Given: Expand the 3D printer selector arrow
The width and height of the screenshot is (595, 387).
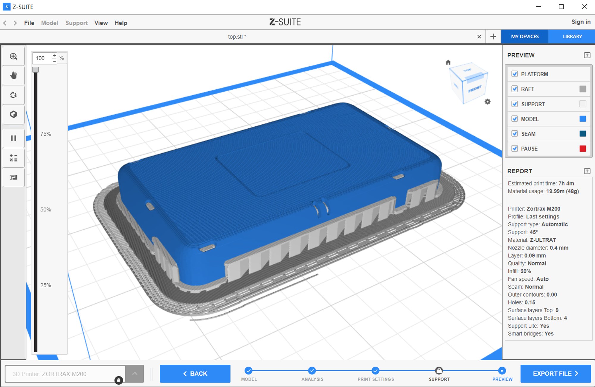Looking at the screenshot, I should (134, 374).
